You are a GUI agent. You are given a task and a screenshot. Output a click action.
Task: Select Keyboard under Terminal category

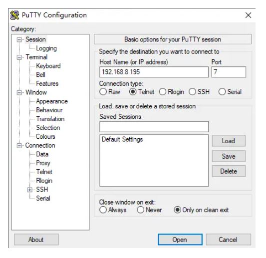point(48,66)
